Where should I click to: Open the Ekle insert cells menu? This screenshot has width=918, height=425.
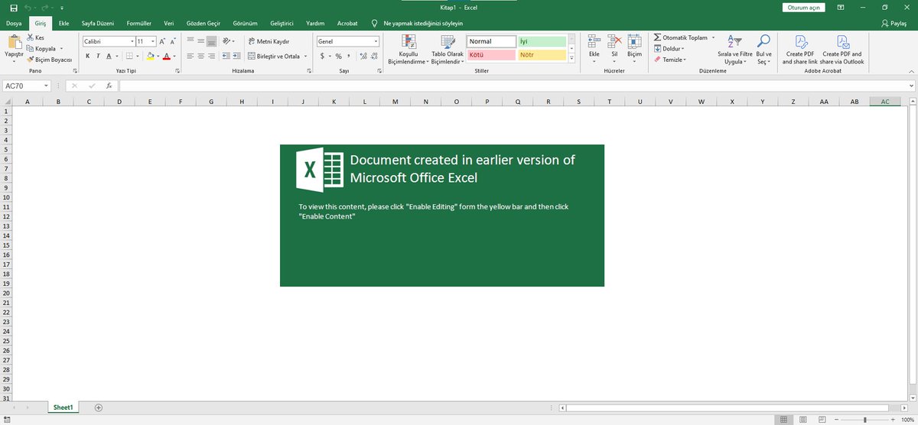(594, 50)
